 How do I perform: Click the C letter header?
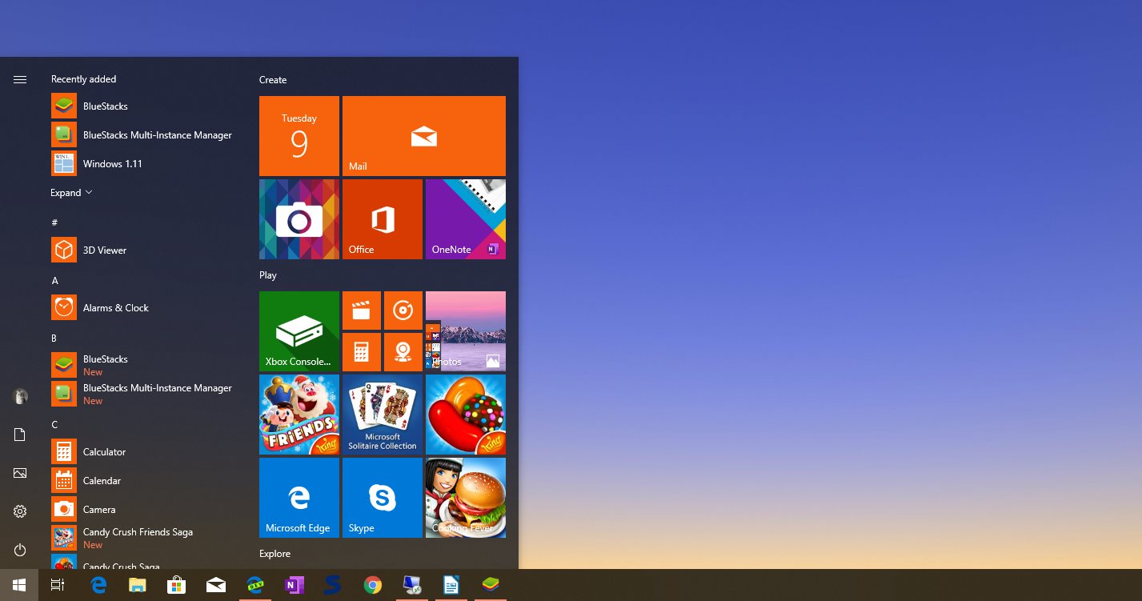[x=54, y=425]
